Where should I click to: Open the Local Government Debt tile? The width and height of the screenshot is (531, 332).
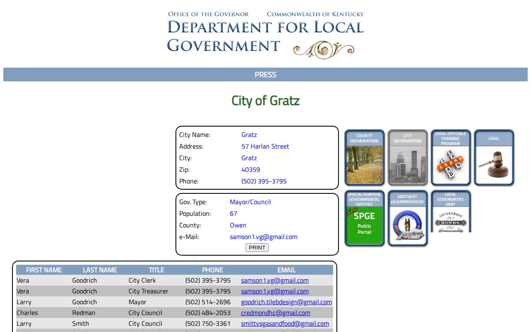[451, 211]
